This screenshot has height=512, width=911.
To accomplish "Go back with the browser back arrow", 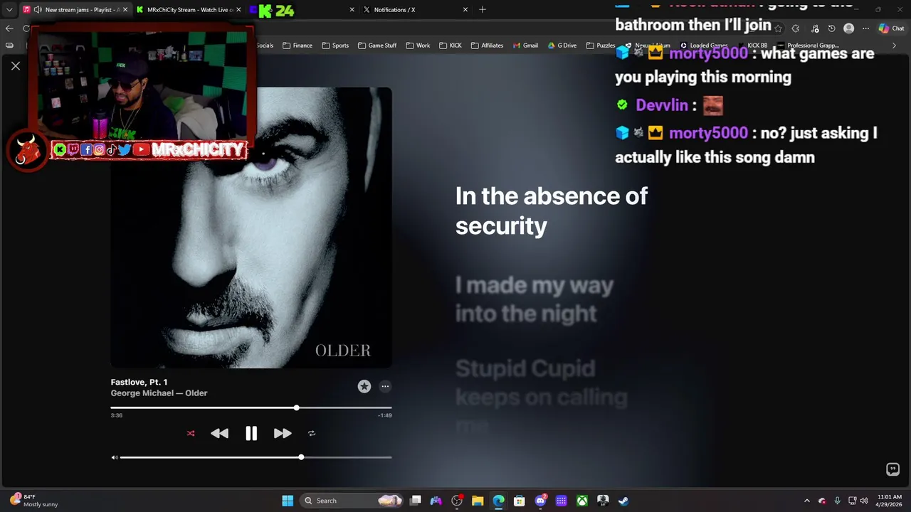I will tap(9, 28).
